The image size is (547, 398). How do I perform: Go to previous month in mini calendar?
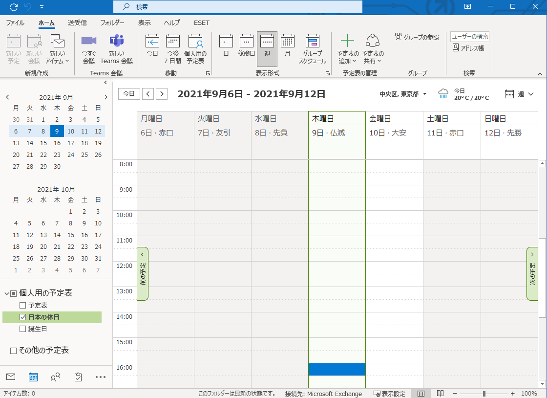(8, 97)
